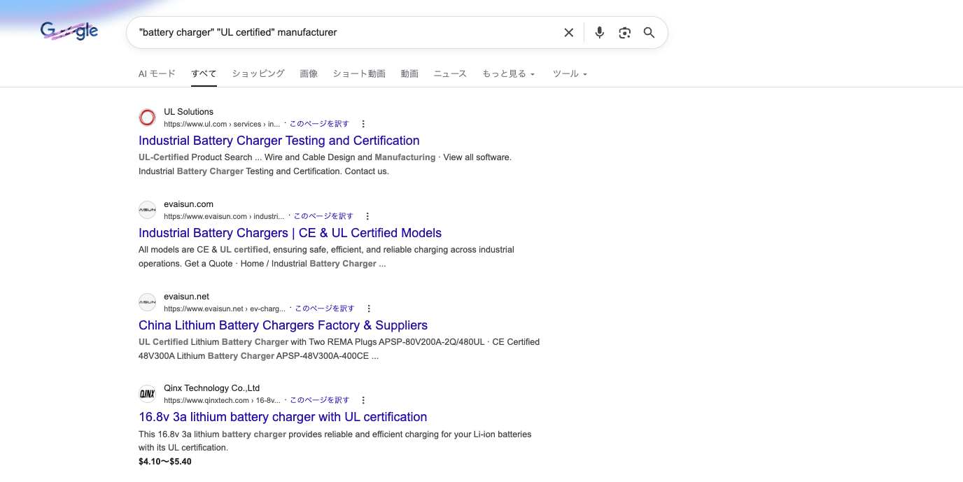Click the UL Solutions site favicon
The width and height of the screenshot is (963, 482).
pyautogui.click(x=147, y=117)
